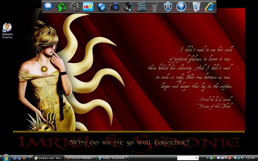Image resolution: width=258 pixels, height=161 pixels.
Task: Launch Internet Explorer from the dock
Action: click(210, 7)
